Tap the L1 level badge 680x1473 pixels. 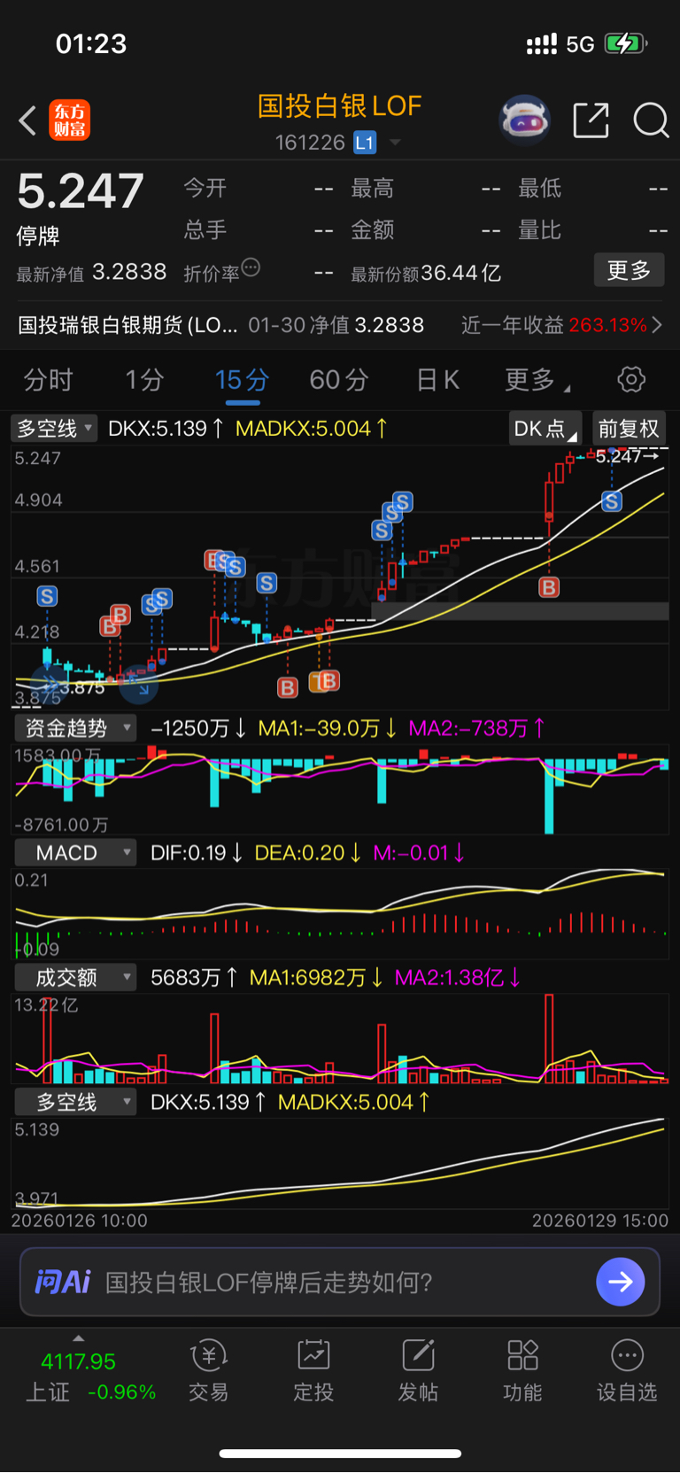point(365,143)
